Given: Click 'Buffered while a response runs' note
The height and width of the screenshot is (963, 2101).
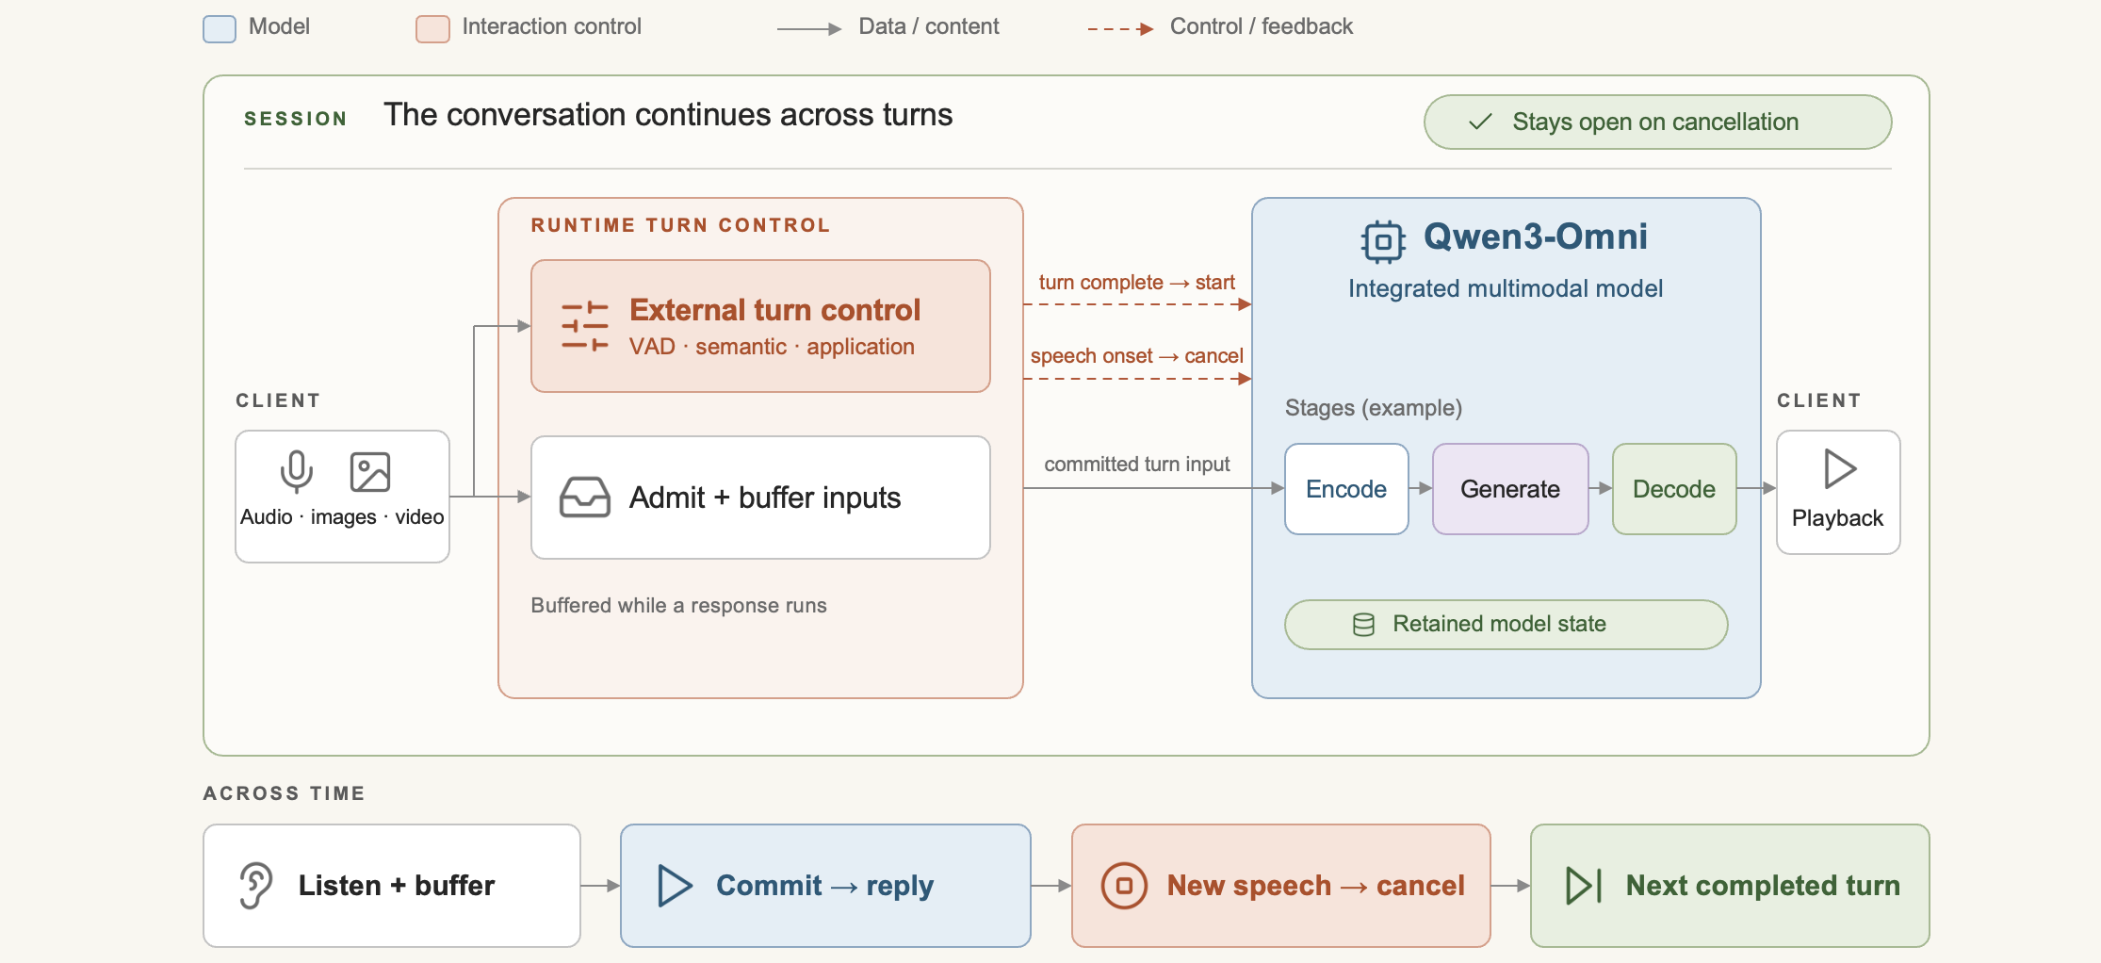Looking at the screenshot, I should (x=678, y=606).
